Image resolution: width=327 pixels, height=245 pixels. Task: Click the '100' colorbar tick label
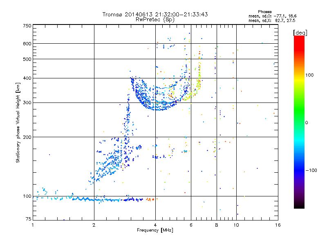(309, 75)
